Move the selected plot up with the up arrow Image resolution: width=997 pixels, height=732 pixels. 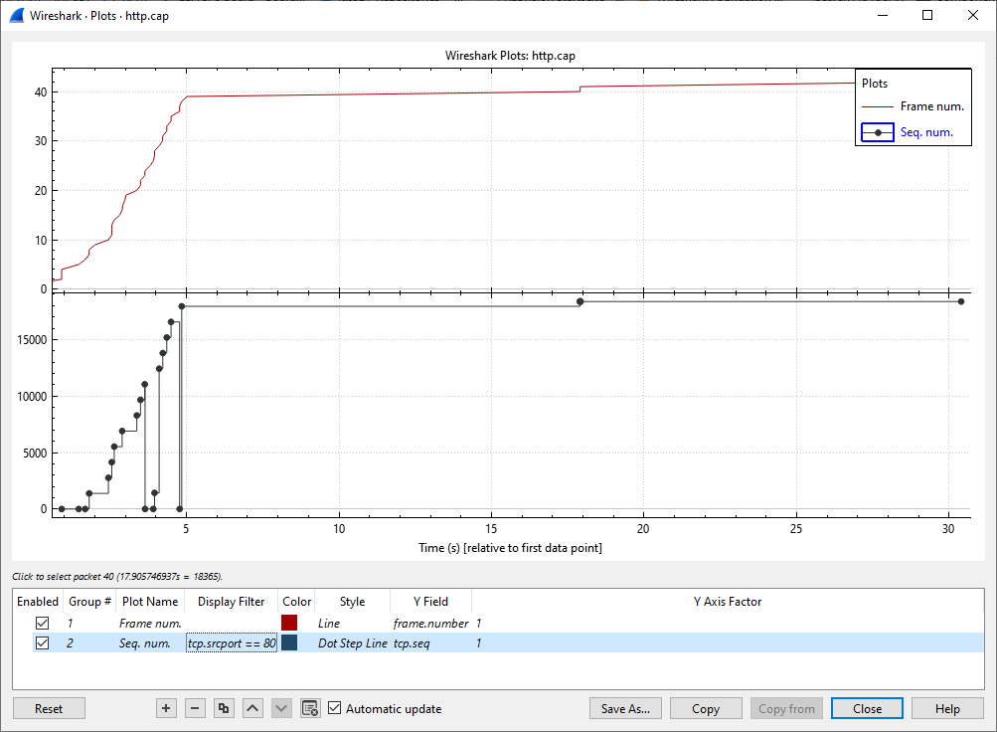[x=252, y=708]
